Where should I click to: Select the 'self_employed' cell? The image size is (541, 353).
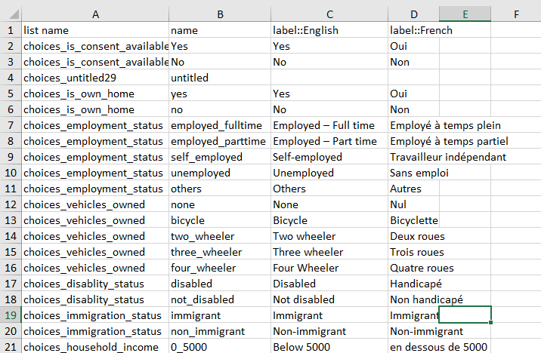(x=219, y=157)
